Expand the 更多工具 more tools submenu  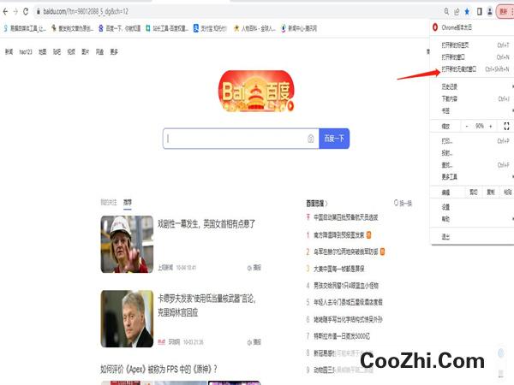[x=472, y=177]
